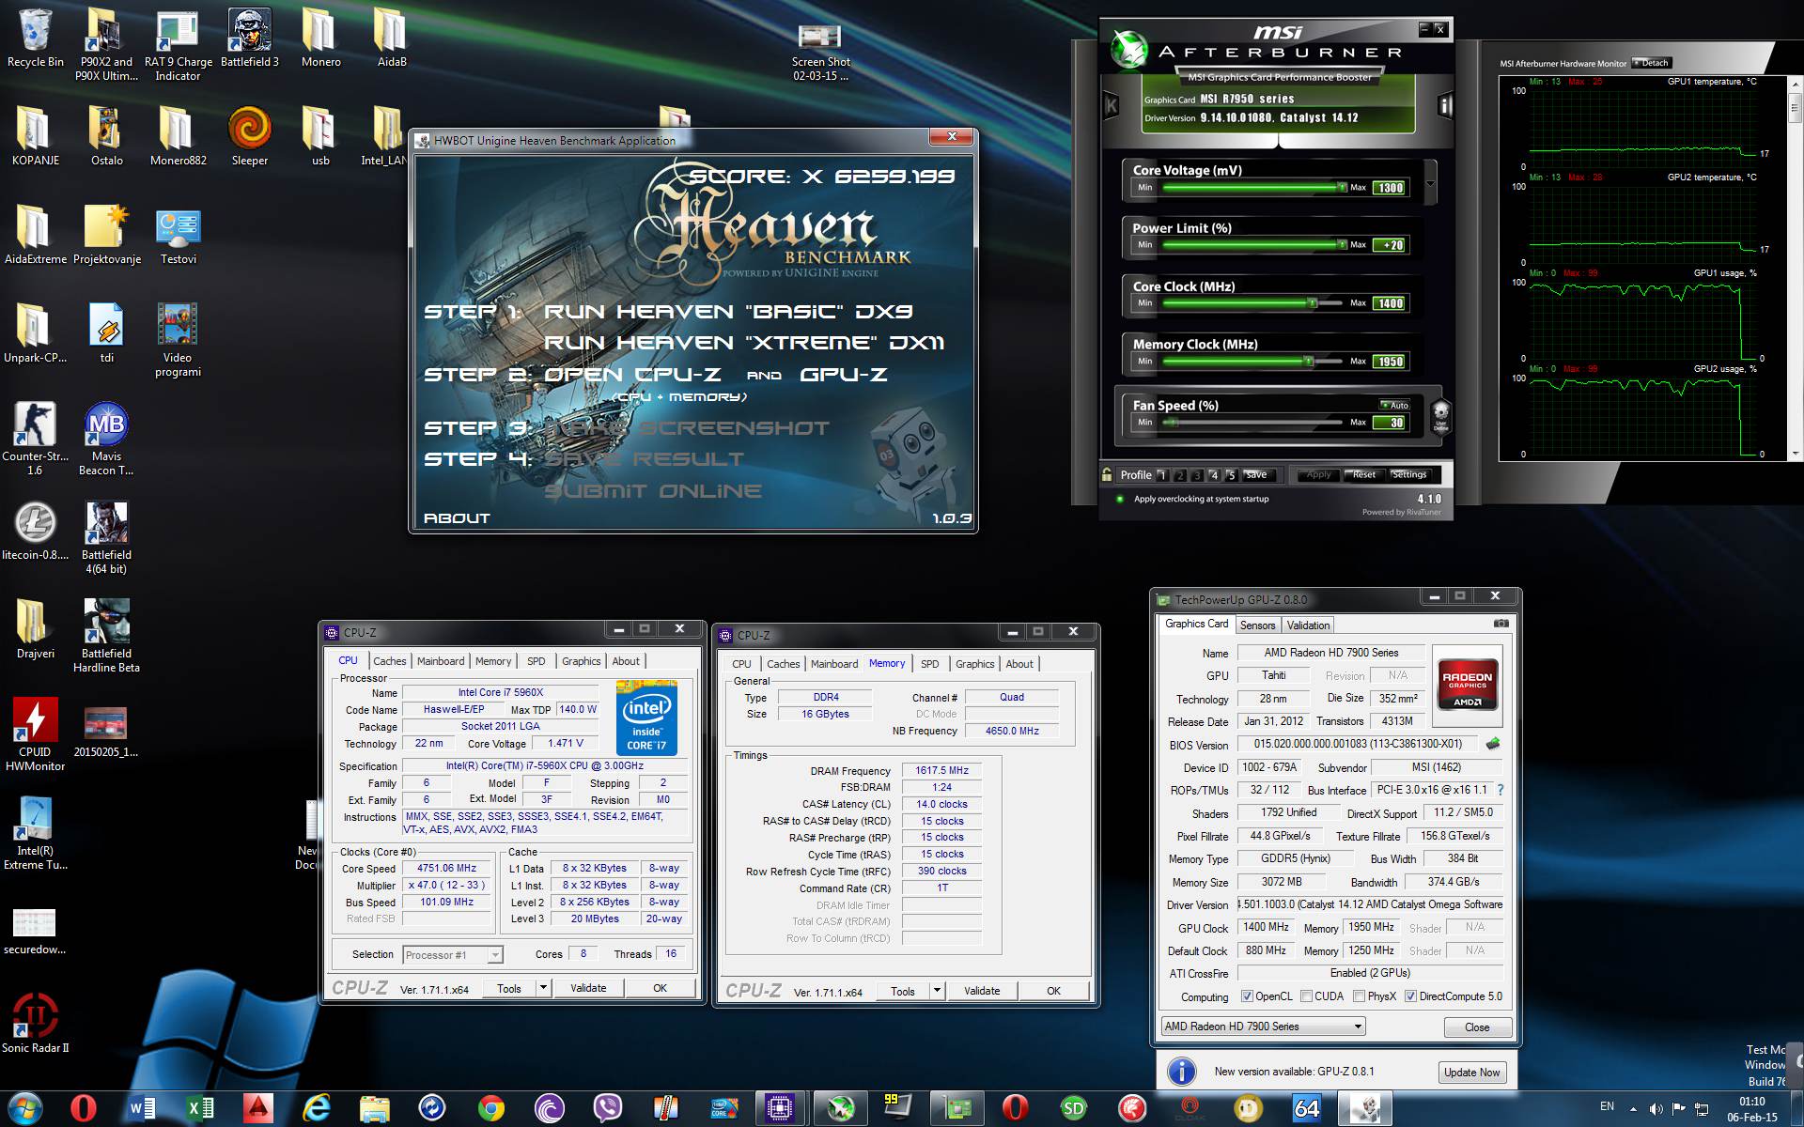Screen dimensions: 1804x1127
Task: Click Update Now in GPU-Z notification
Action: 1471,1073
